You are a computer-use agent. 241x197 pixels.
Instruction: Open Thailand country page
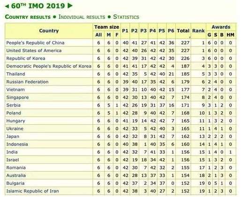tap(15, 74)
